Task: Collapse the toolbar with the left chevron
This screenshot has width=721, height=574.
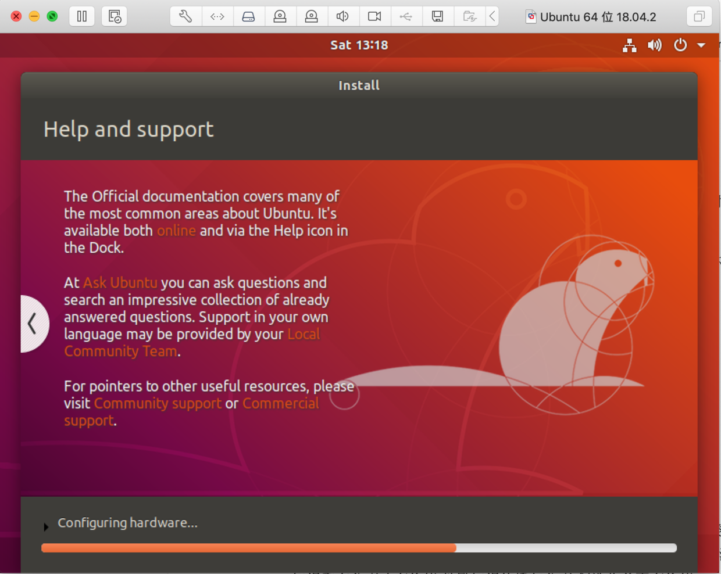Action: pyautogui.click(x=492, y=16)
